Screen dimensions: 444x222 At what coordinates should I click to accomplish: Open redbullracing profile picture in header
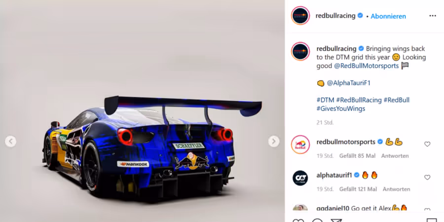pos(300,16)
